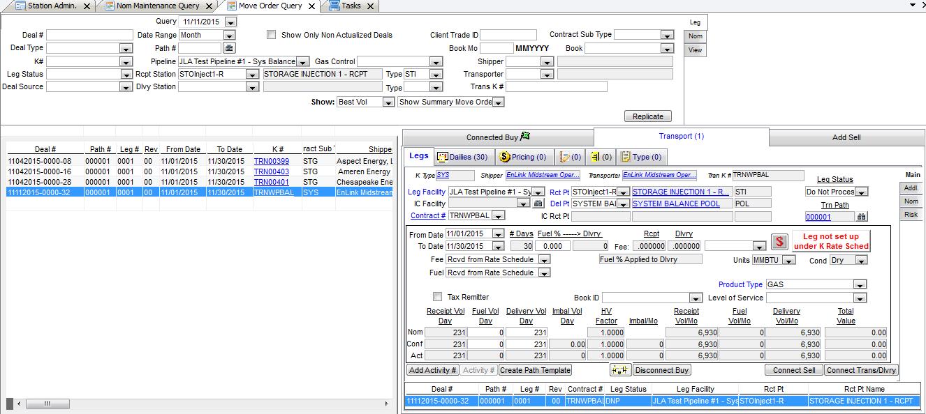
Task: Click the red dollar rate icon
Action: point(779,242)
